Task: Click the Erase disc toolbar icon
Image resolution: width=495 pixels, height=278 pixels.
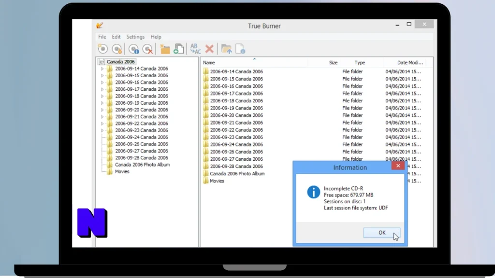Action: tap(148, 49)
